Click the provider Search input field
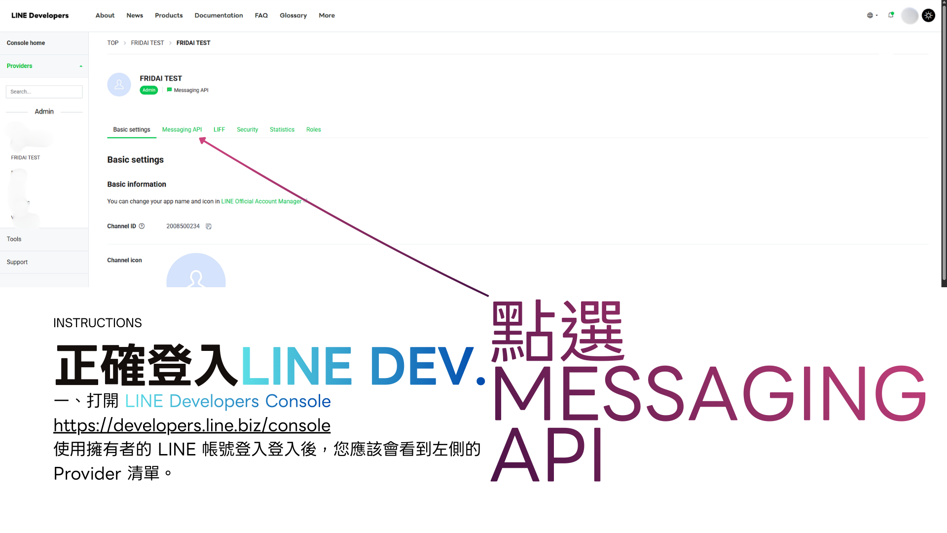 (44, 91)
